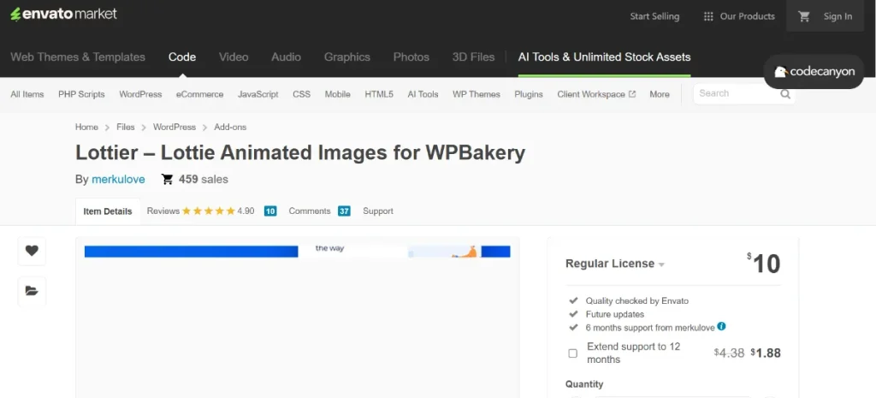Select Web Themes & Templates menu
This screenshot has height=398, width=876.
(78, 57)
